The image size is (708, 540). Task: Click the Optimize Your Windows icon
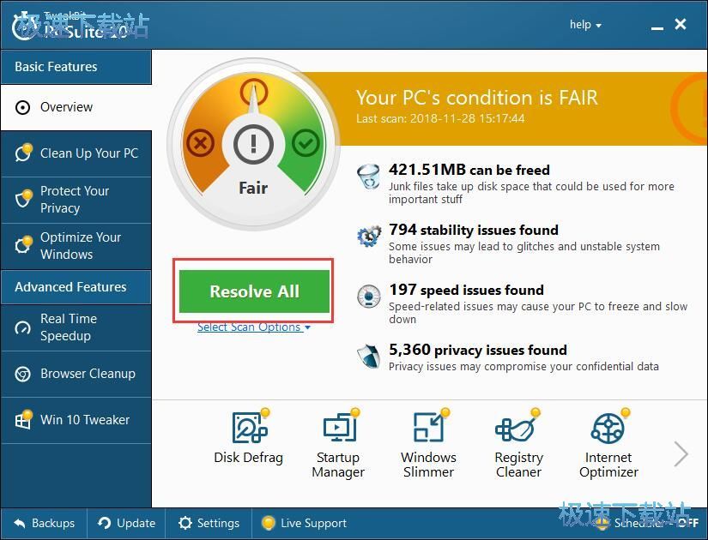click(x=23, y=245)
